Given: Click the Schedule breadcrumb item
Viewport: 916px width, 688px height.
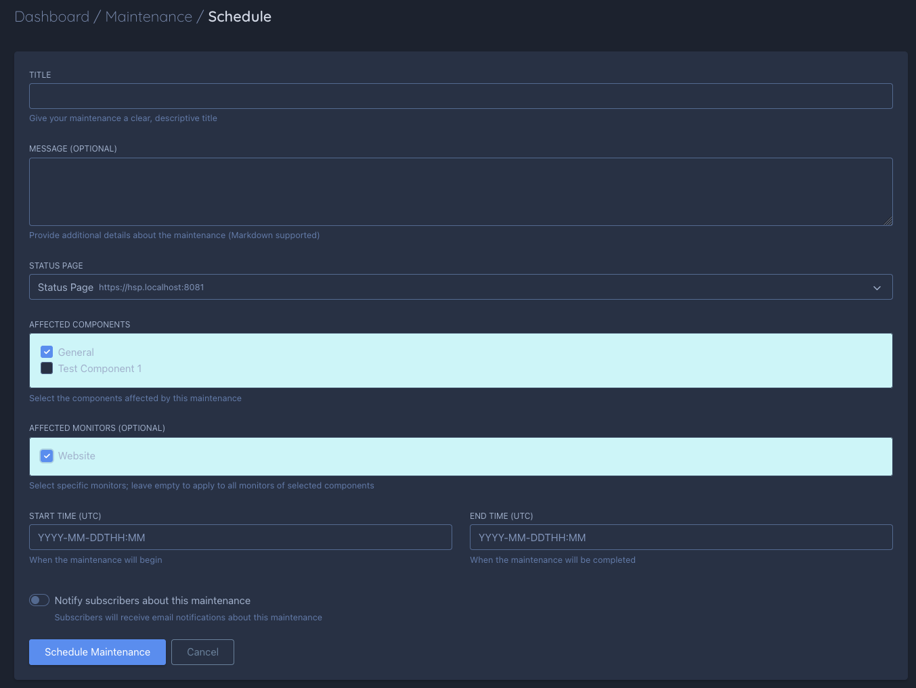Looking at the screenshot, I should [239, 16].
